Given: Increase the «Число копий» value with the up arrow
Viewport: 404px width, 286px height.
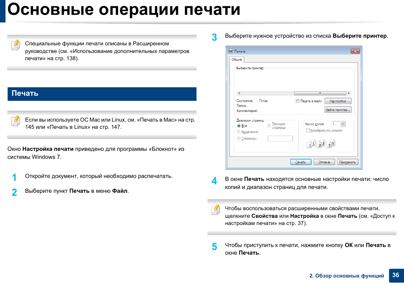Looking at the screenshot, I should pos(343,123).
